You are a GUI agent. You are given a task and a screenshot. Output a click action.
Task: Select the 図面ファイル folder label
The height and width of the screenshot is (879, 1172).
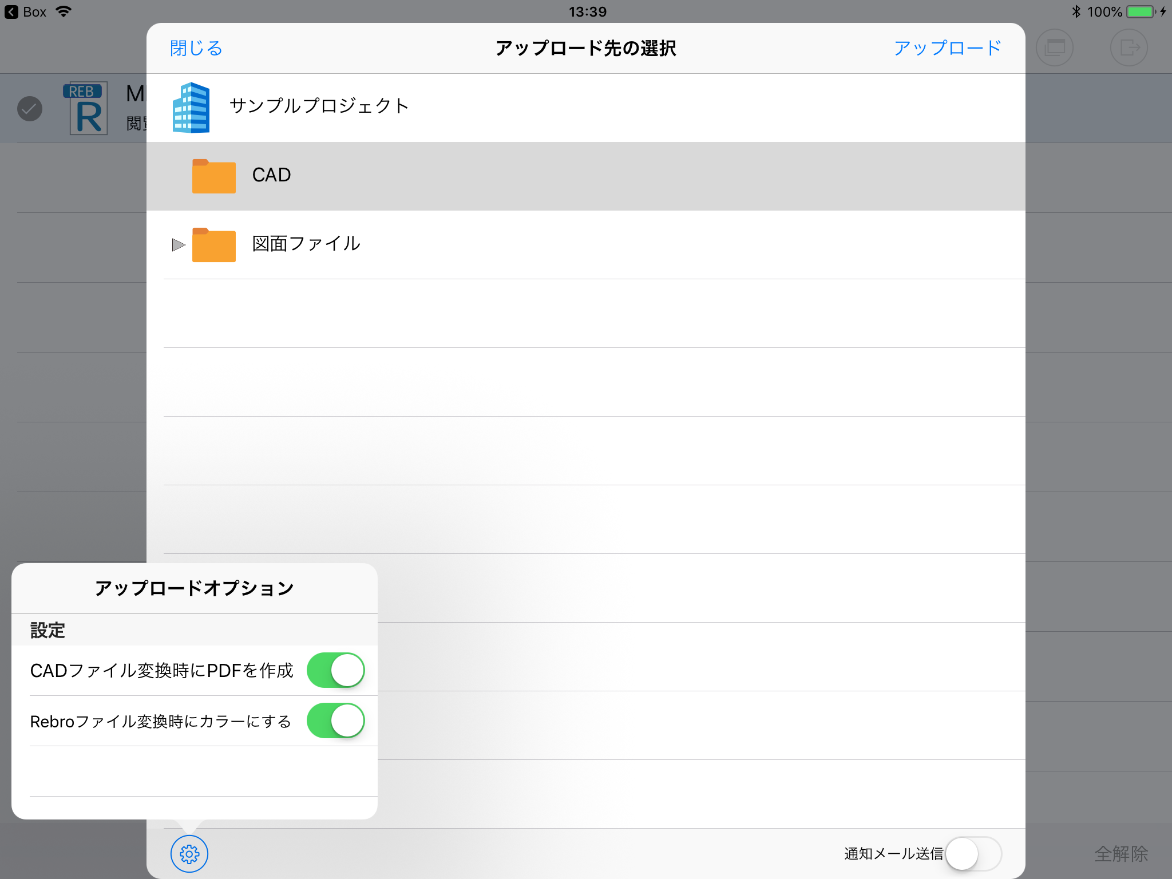click(306, 244)
